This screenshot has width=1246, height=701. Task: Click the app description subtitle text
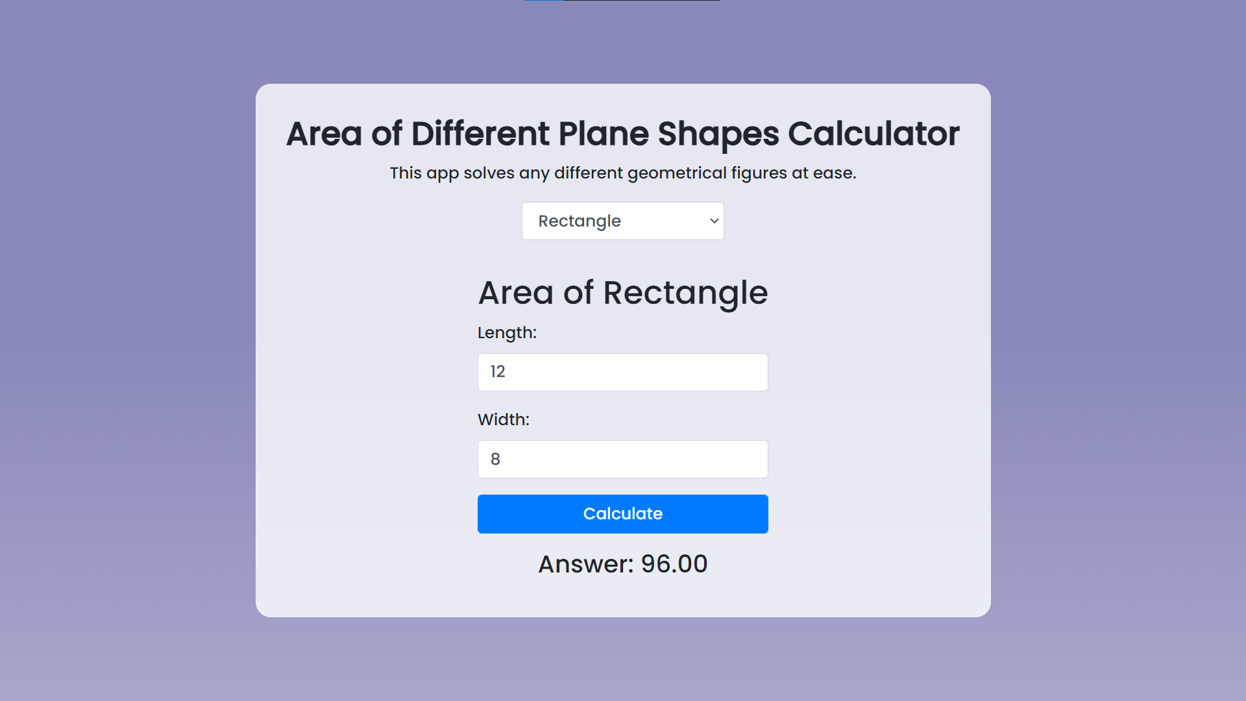point(622,173)
